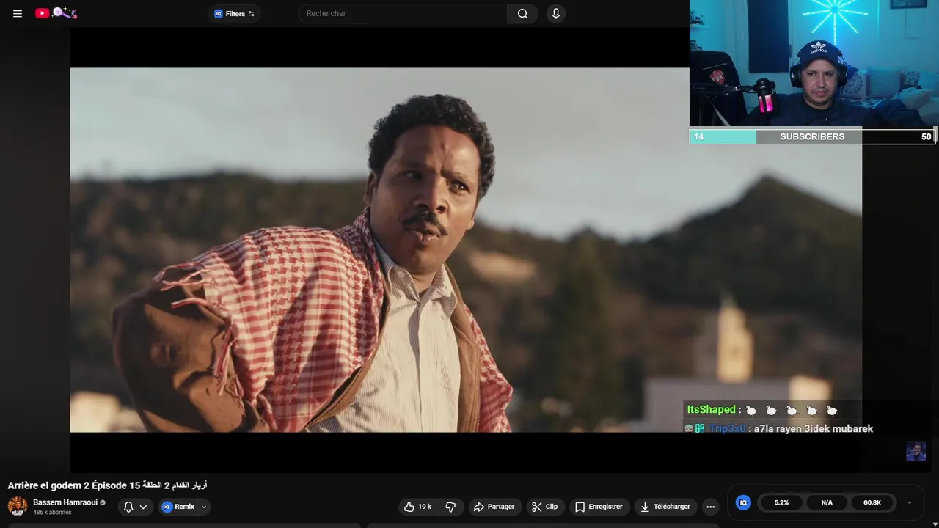Open the vidIQ Filters button
This screenshot has width=939, height=528.
pyautogui.click(x=234, y=13)
